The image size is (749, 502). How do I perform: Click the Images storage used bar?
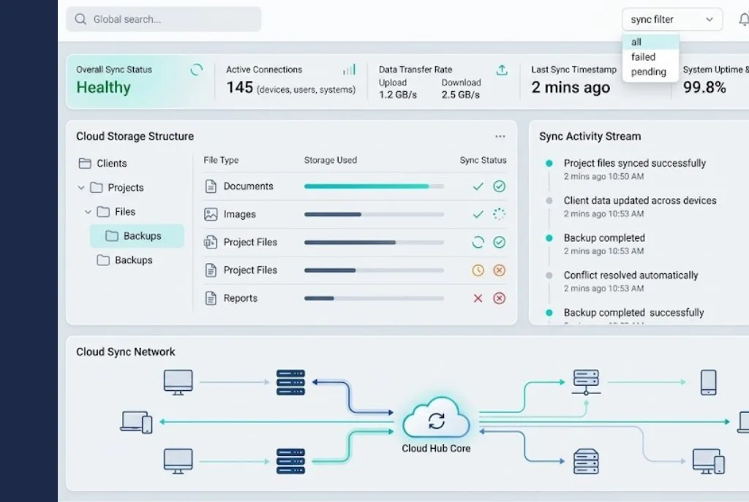pos(374,214)
